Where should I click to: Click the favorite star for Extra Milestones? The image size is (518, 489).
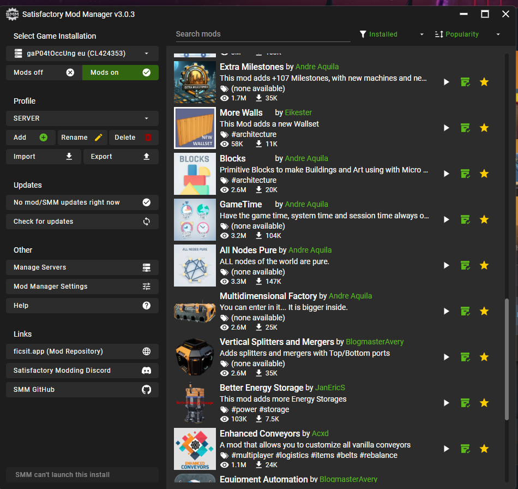tap(484, 82)
